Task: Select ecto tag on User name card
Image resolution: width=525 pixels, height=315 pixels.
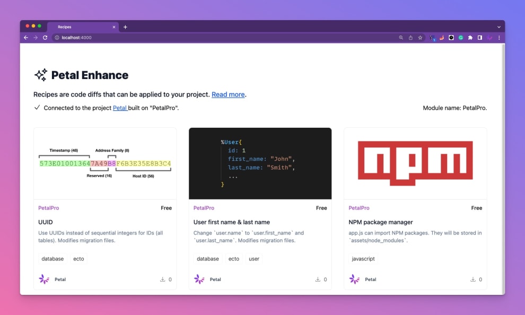Action: click(x=234, y=259)
